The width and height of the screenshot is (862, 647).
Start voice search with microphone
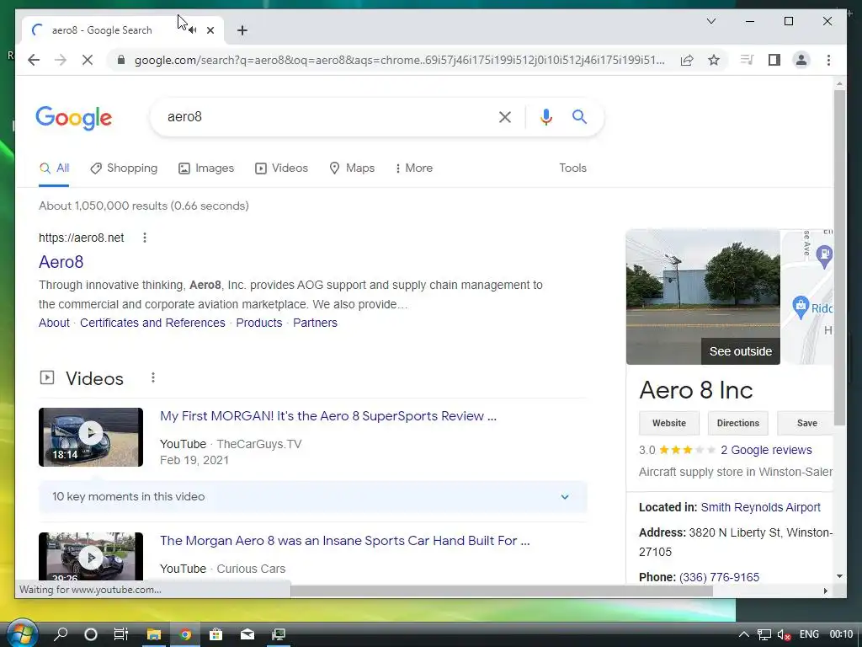pyautogui.click(x=545, y=116)
